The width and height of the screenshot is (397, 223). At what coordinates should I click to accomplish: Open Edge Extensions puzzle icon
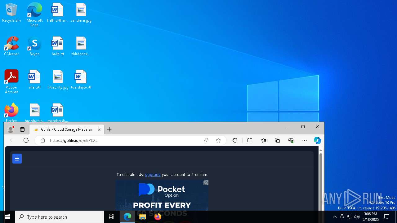click(x=235, y=140)
